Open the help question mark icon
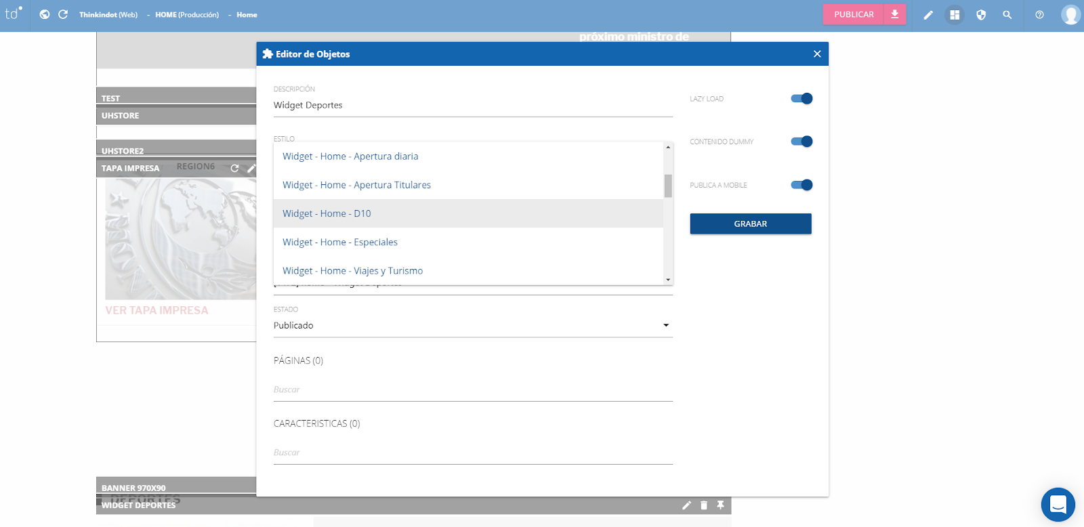Image resolution: width=1084 pixels, height=527 pixels. pos(1039,15)
